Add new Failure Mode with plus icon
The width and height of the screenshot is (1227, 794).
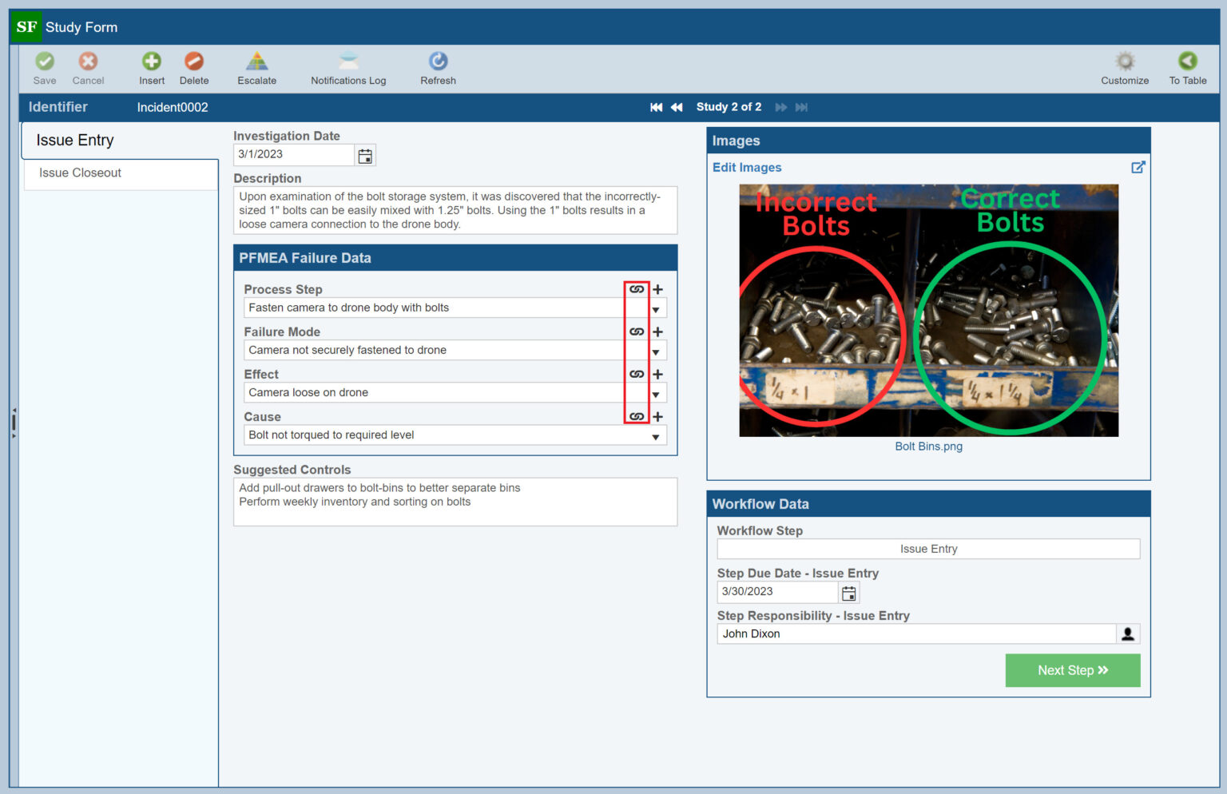(658, 331)
